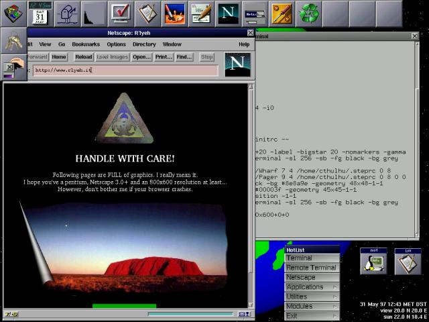Click the Netscape scrollbar up arrow
Image resolution: width=429 pixels, height=322 pixels.
[x=251, y=87]
